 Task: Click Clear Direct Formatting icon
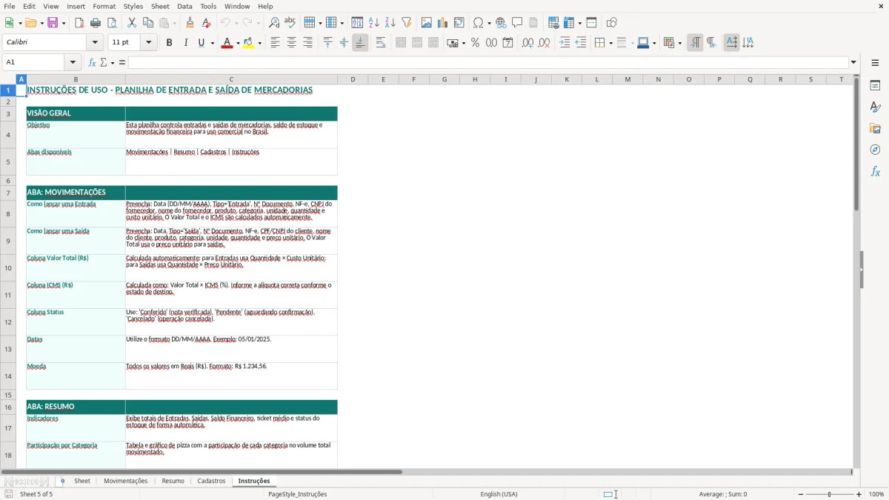coord(207,23)
